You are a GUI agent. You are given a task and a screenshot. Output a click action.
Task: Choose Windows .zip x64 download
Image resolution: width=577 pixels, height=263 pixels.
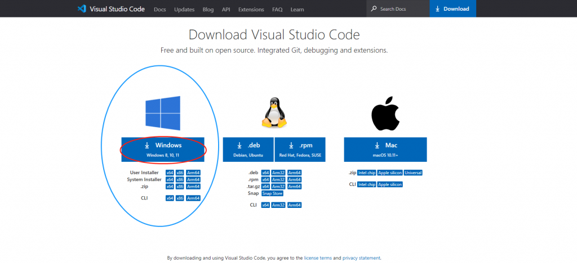(x=170, y=187)
